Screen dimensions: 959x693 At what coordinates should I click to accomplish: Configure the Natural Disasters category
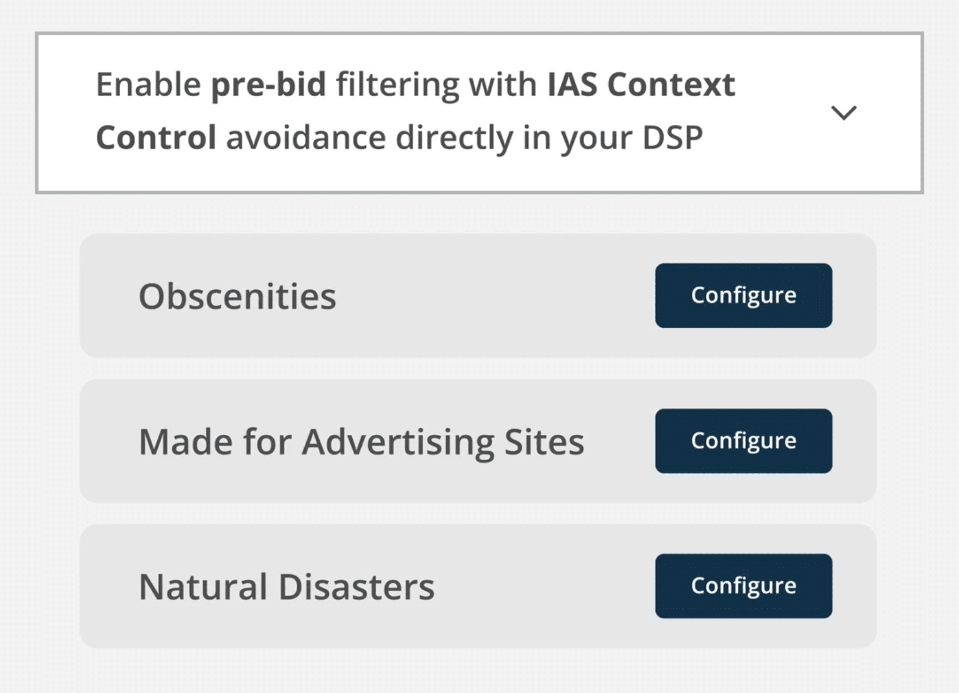tap(743, 586)
